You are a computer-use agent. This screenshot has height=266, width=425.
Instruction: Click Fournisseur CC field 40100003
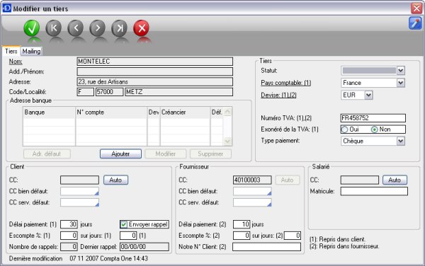pos(252,180)
